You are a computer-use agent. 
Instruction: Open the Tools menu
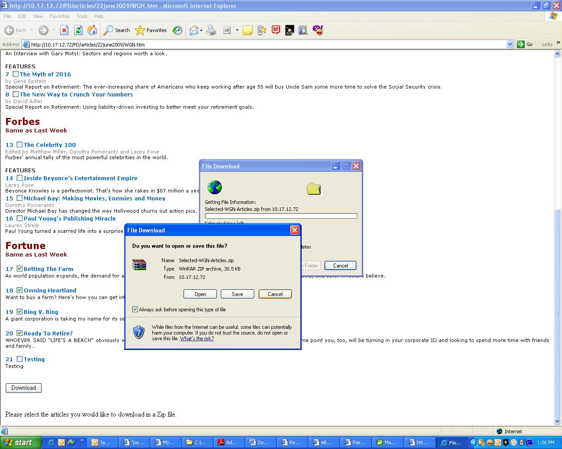pos(82,16)
